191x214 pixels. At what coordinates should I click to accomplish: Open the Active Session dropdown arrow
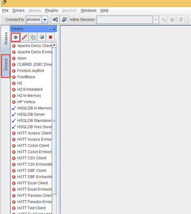[155, 20]
